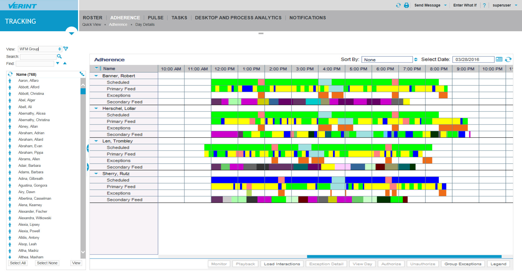Screen dimensions: 522x273
Task: Open the Day Details sub-tab
Action: point(145,24)
